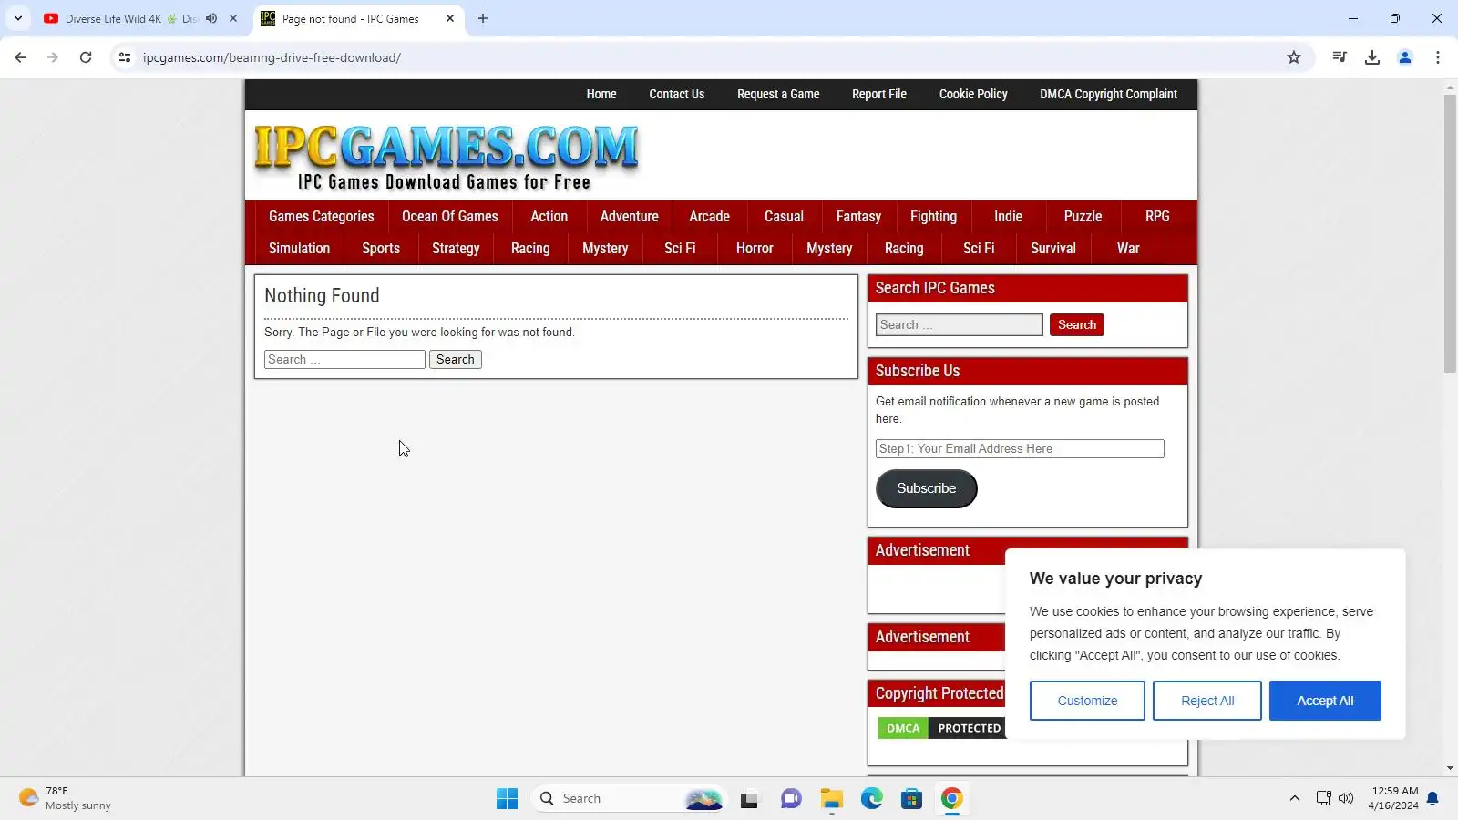This screenshot has height=820, width=1458.
Task: Mute the YouTube tab speaker icon
Action: tap(211, 18)
